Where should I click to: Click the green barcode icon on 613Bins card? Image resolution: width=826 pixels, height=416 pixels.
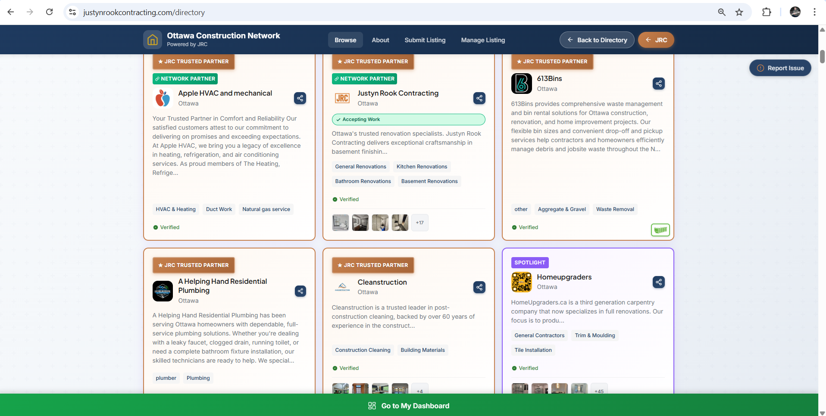[x=660, y=230]
